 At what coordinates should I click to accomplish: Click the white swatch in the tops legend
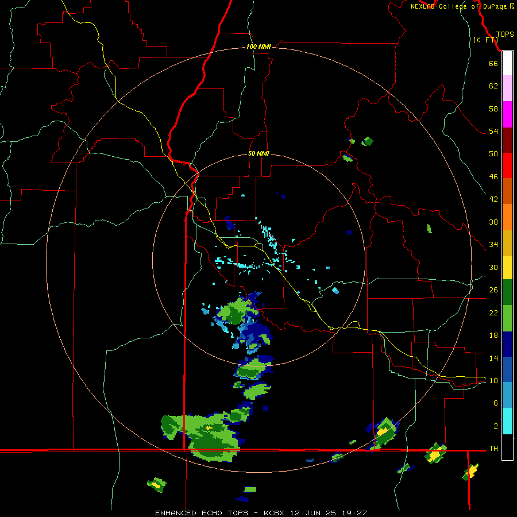(x=507, y=63)
